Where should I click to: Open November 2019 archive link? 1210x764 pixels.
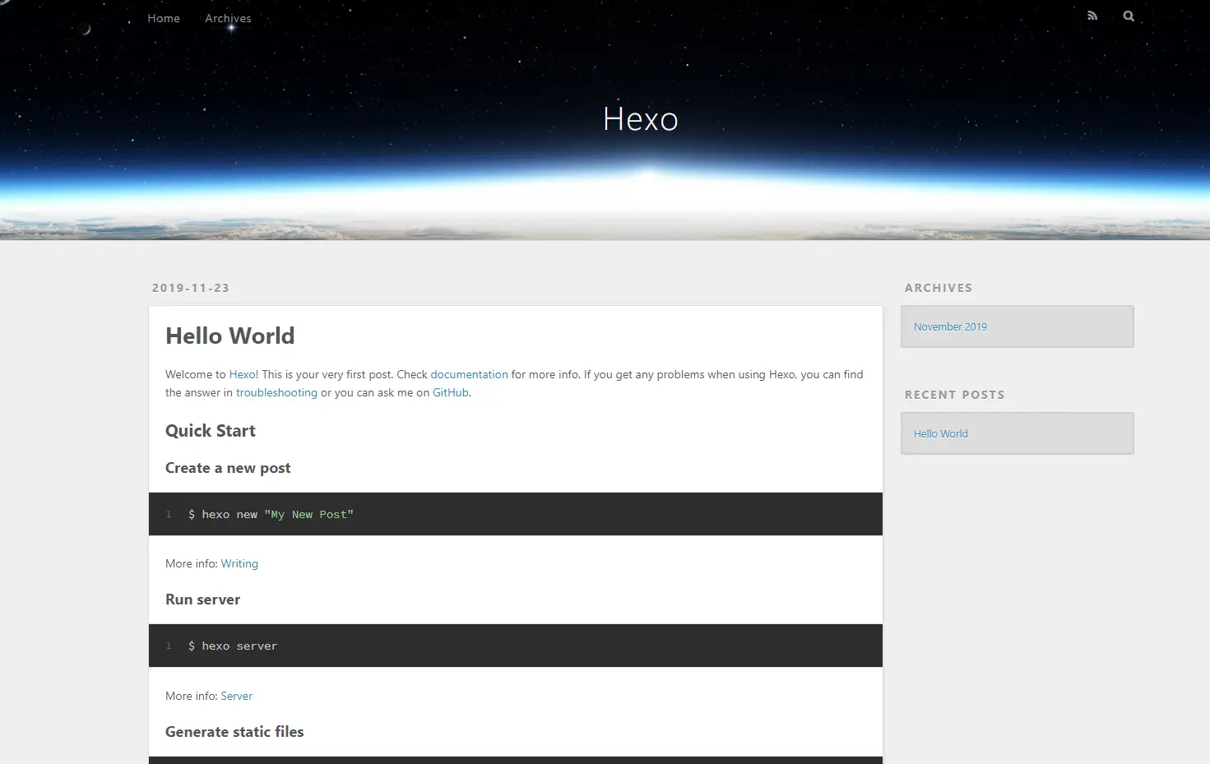(x=950, y=326)
